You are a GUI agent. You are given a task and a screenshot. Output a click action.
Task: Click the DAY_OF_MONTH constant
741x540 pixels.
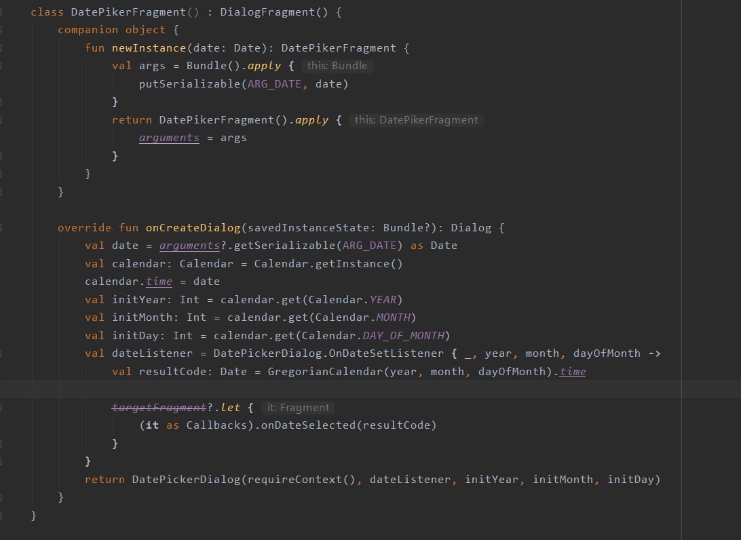(x=403, y=336)
